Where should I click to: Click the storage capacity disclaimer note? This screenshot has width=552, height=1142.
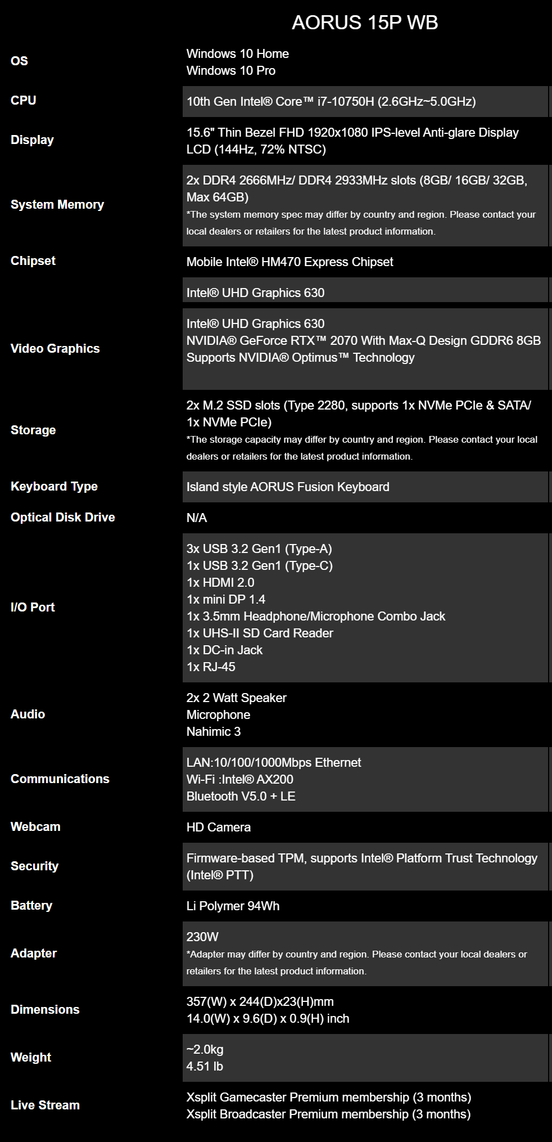[x=362, y=448]
